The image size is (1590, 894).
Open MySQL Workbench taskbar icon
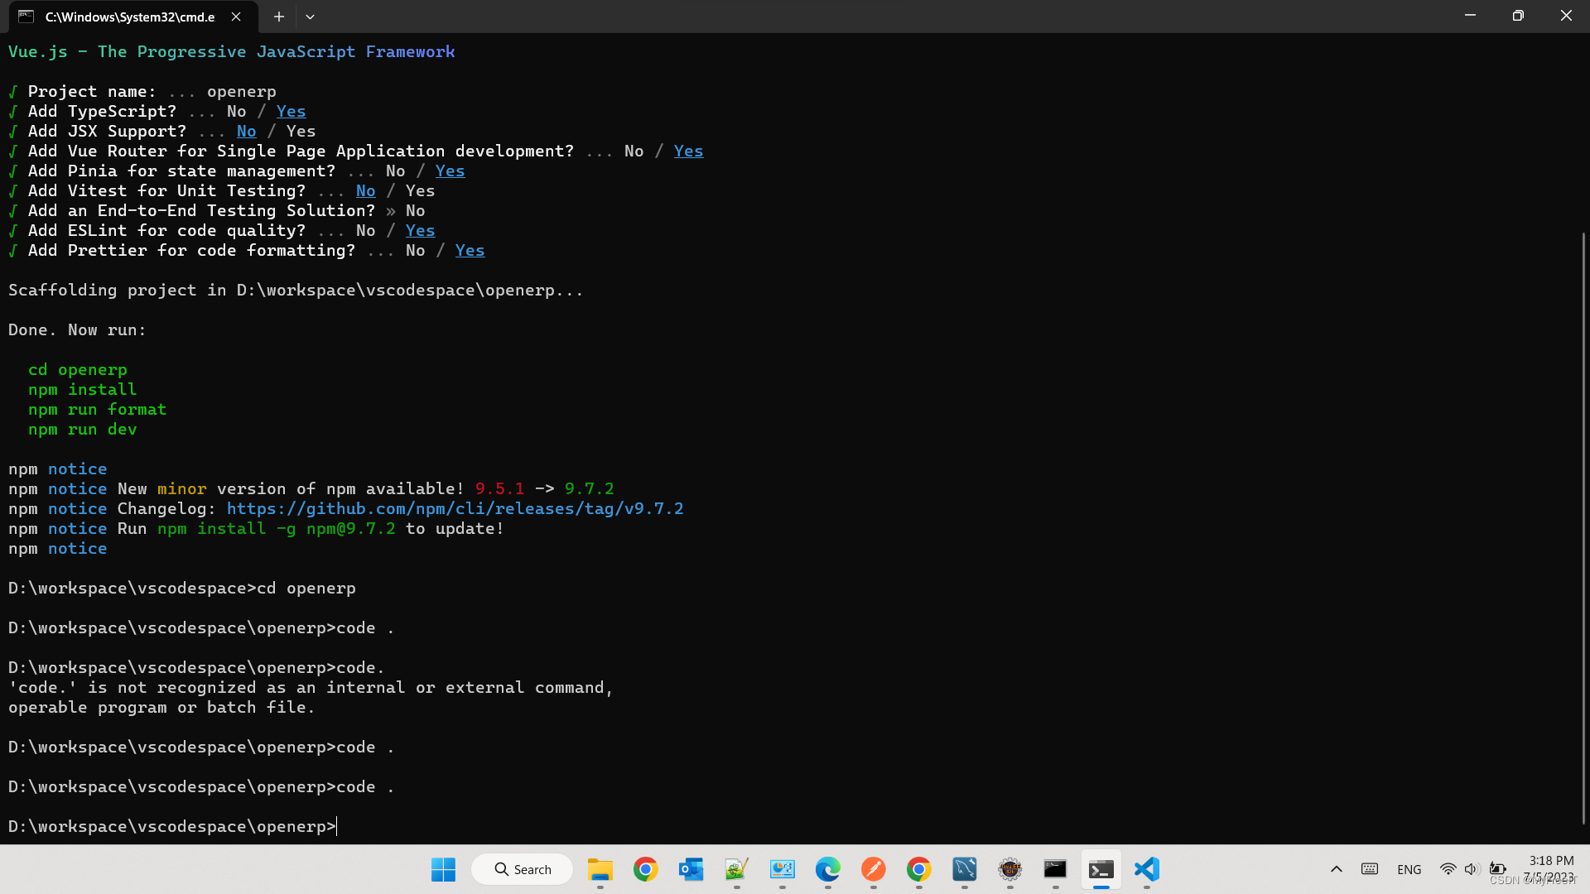point(964,869)
